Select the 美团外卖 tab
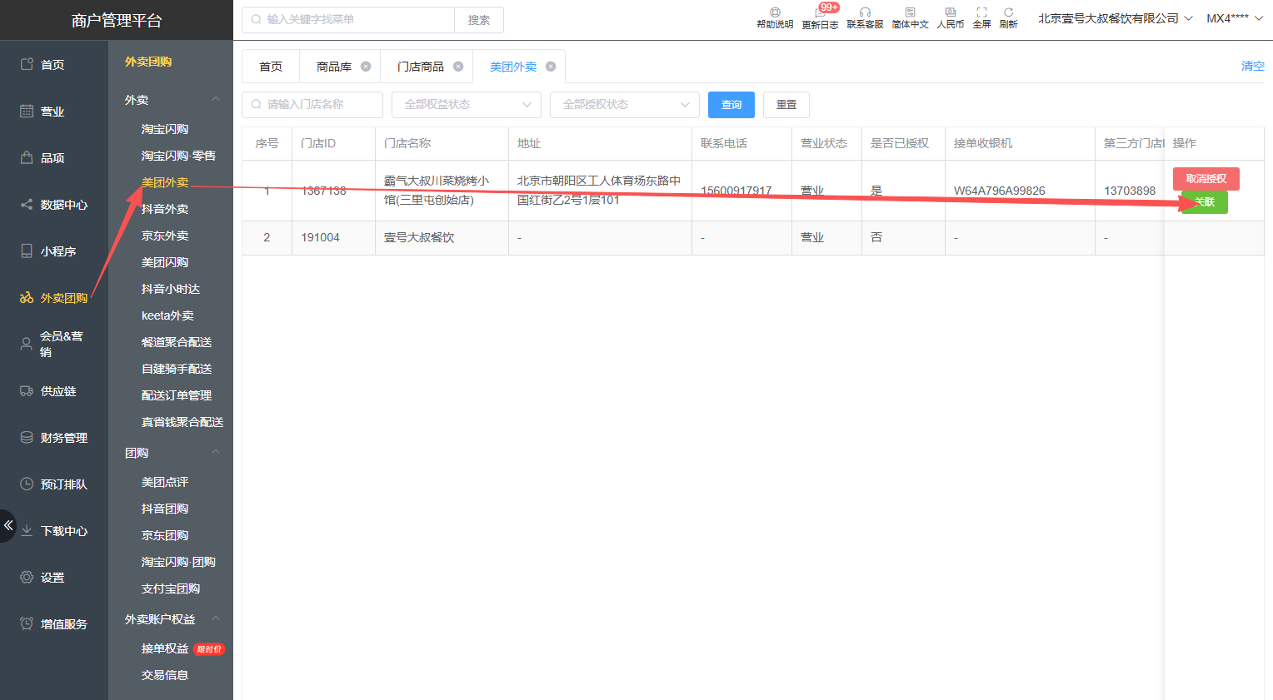 513,67
